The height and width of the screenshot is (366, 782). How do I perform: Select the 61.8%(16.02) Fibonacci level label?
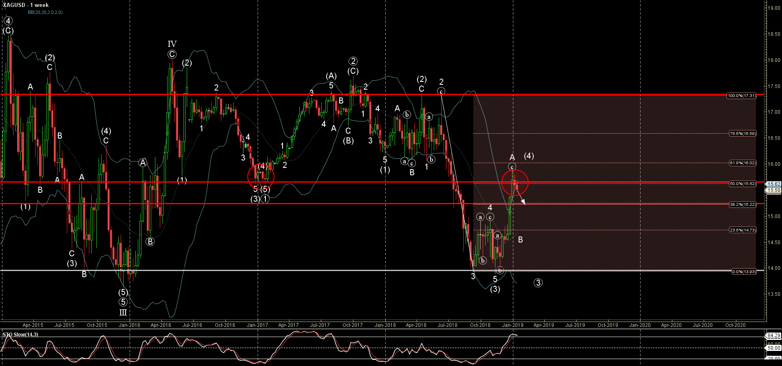(x=742, y=163)
